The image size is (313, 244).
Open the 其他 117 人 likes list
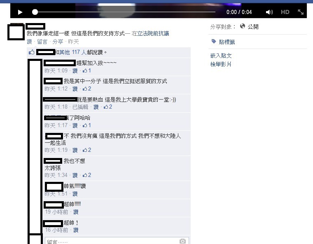pyautogui.click(x=73, y=52)
